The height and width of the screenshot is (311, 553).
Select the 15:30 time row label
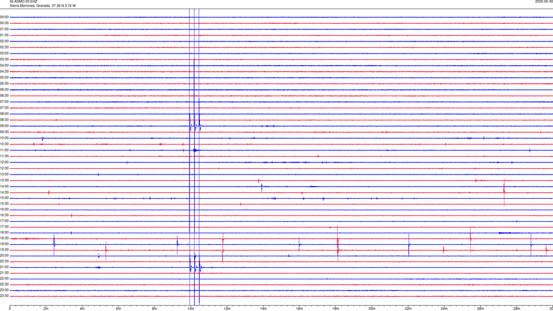(4, 203)
